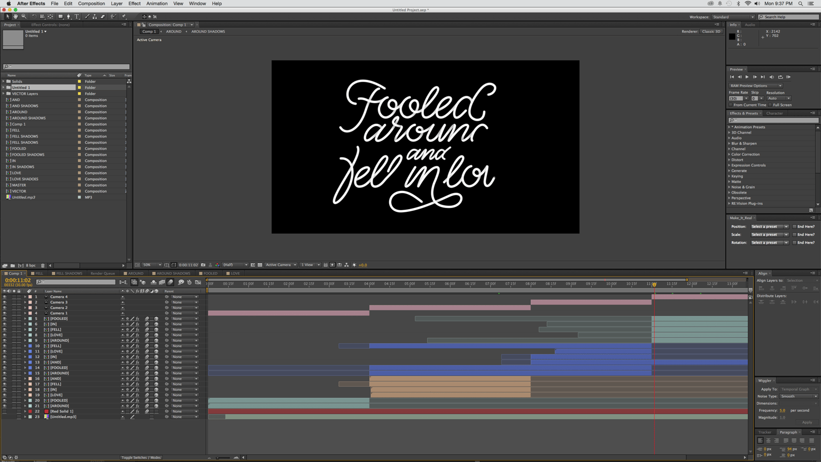The width and height of the screenshot is (821, 462).
Task: Twirl open the Camera 1 layer
Action: (25, 313)
